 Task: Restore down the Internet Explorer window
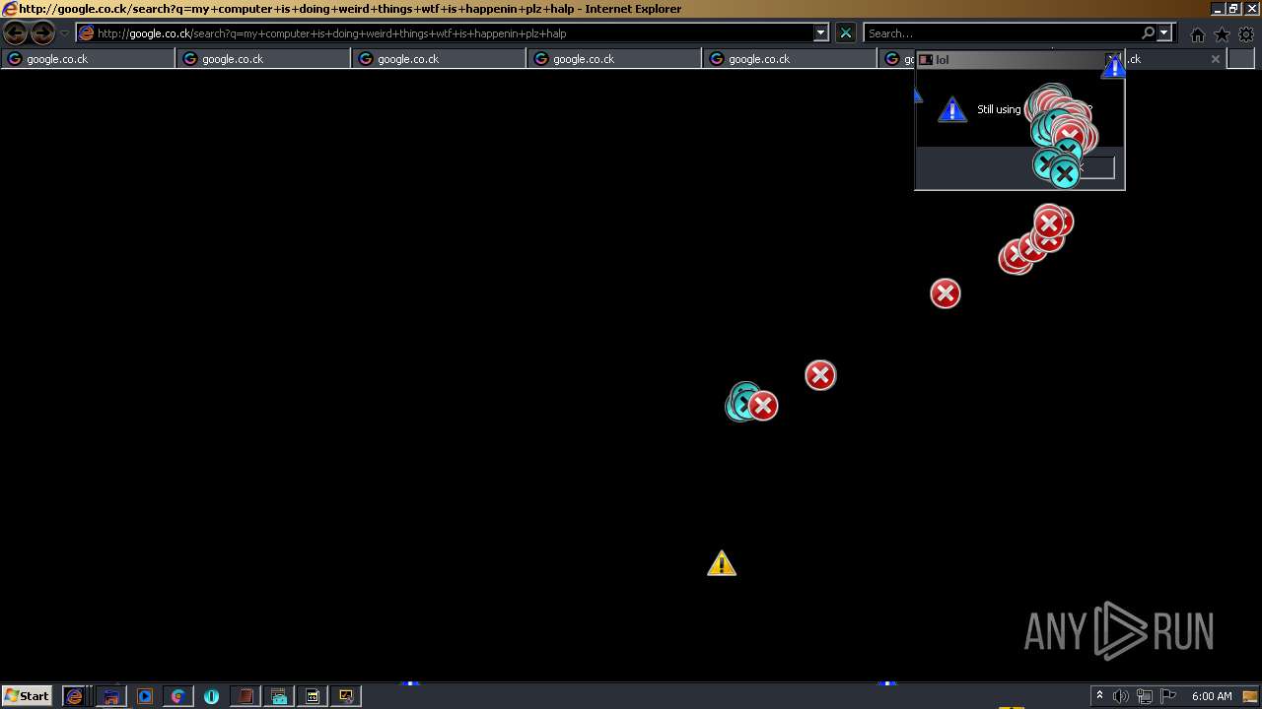tap(1233, 9)
